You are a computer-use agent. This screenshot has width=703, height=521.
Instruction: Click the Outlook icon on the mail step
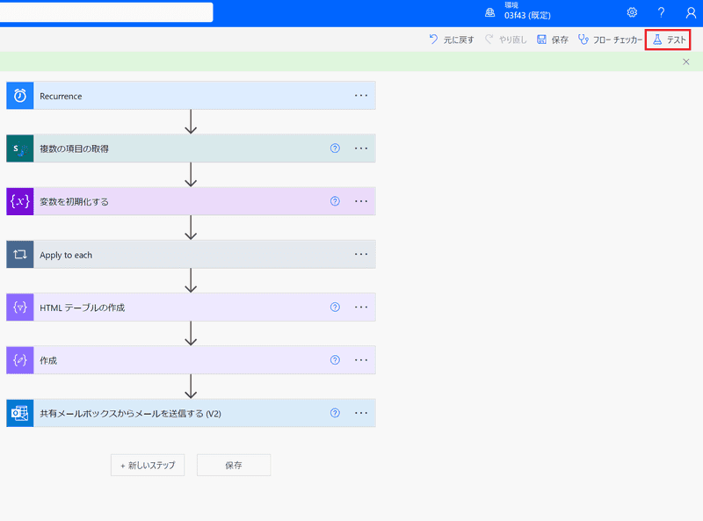coord(20,413)
